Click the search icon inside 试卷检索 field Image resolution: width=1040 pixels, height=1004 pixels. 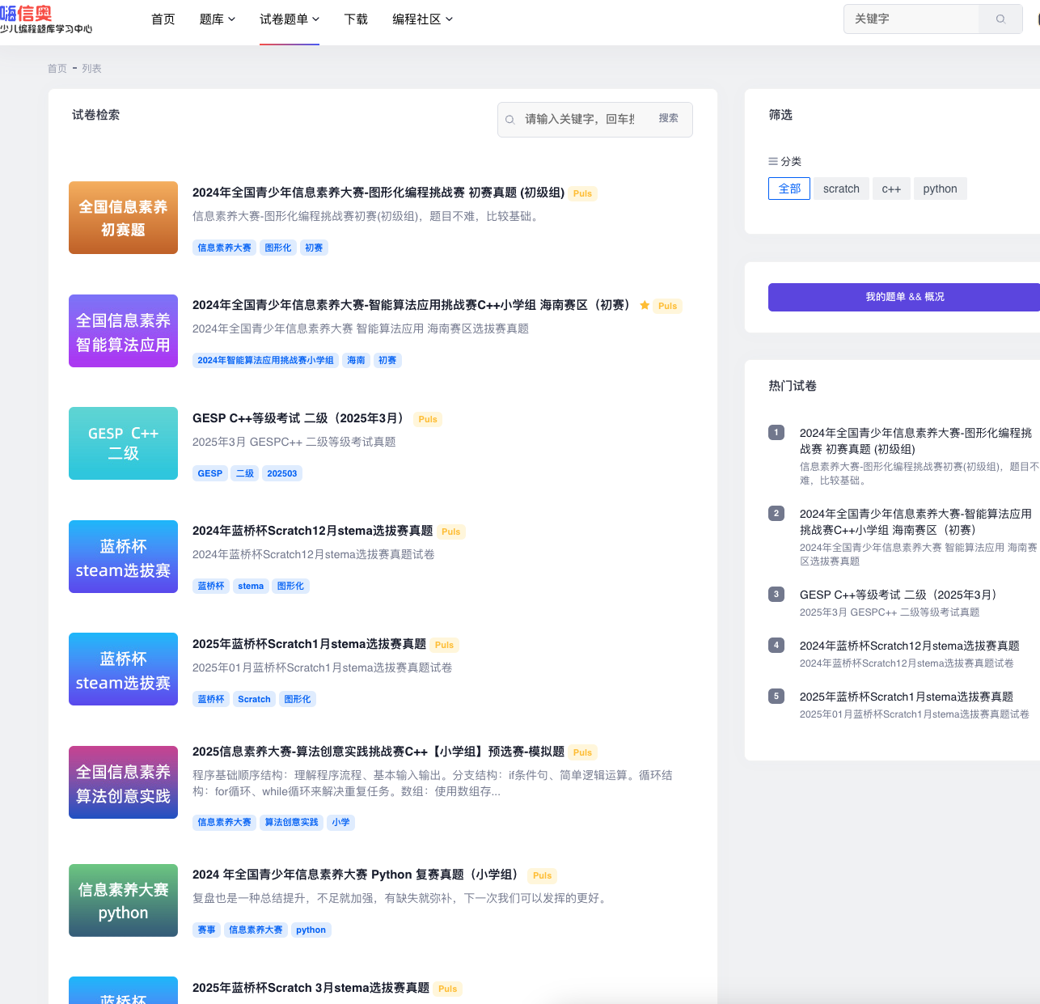point(510,120)
